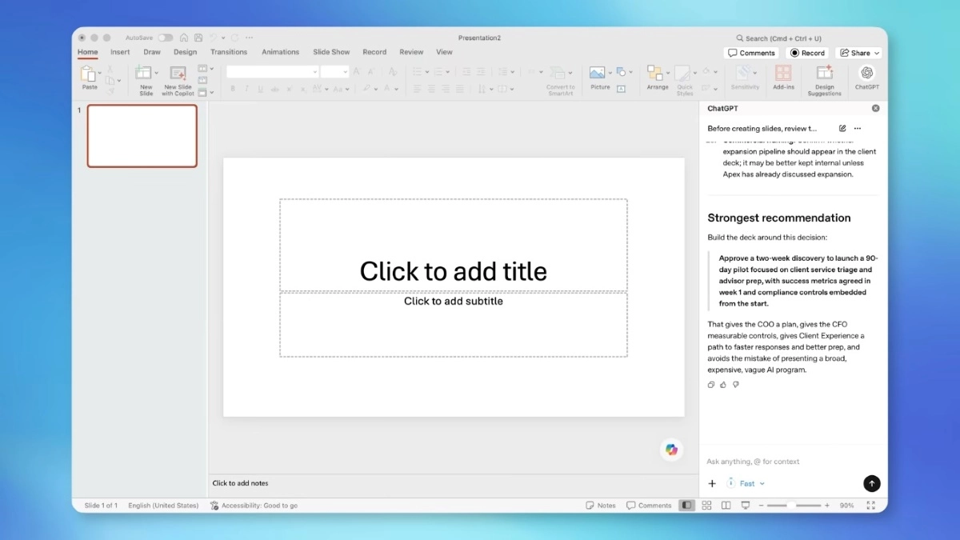The image size is (960, 540).
Task: Click English (United States) language status
Action: [x=163, y=506]
